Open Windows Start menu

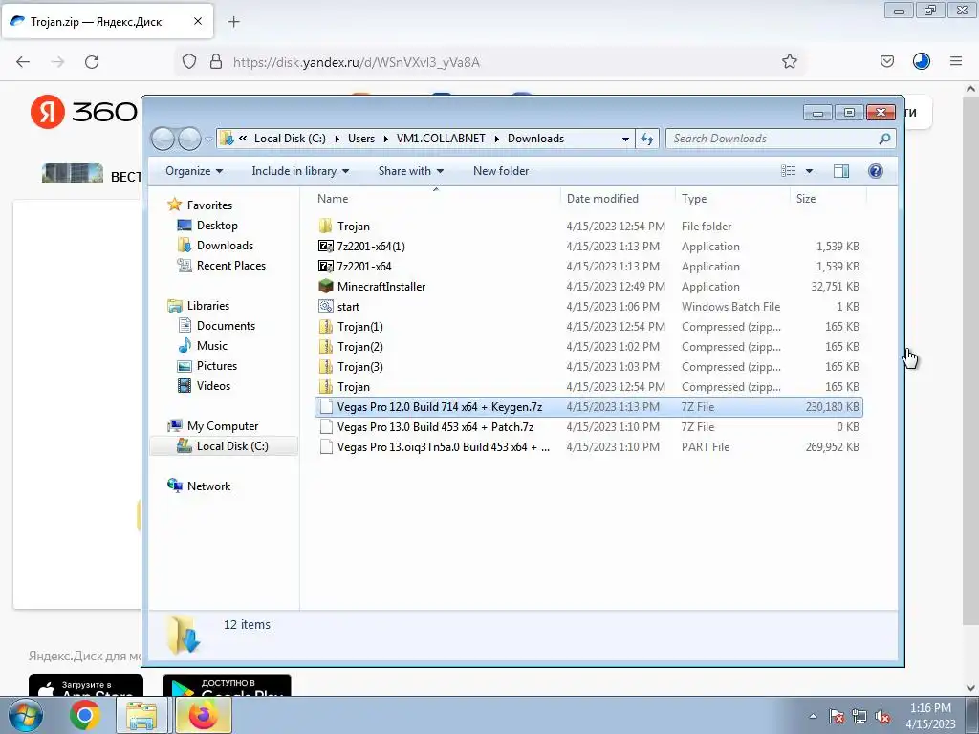26,715
